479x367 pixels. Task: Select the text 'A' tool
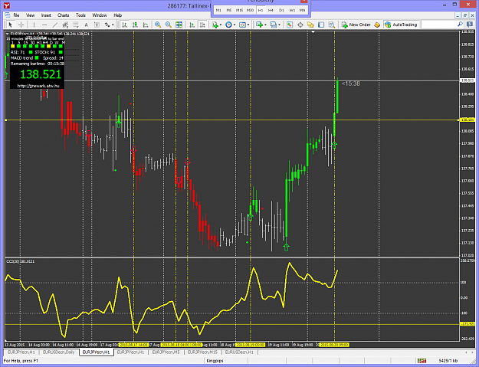tap(86, 25)
